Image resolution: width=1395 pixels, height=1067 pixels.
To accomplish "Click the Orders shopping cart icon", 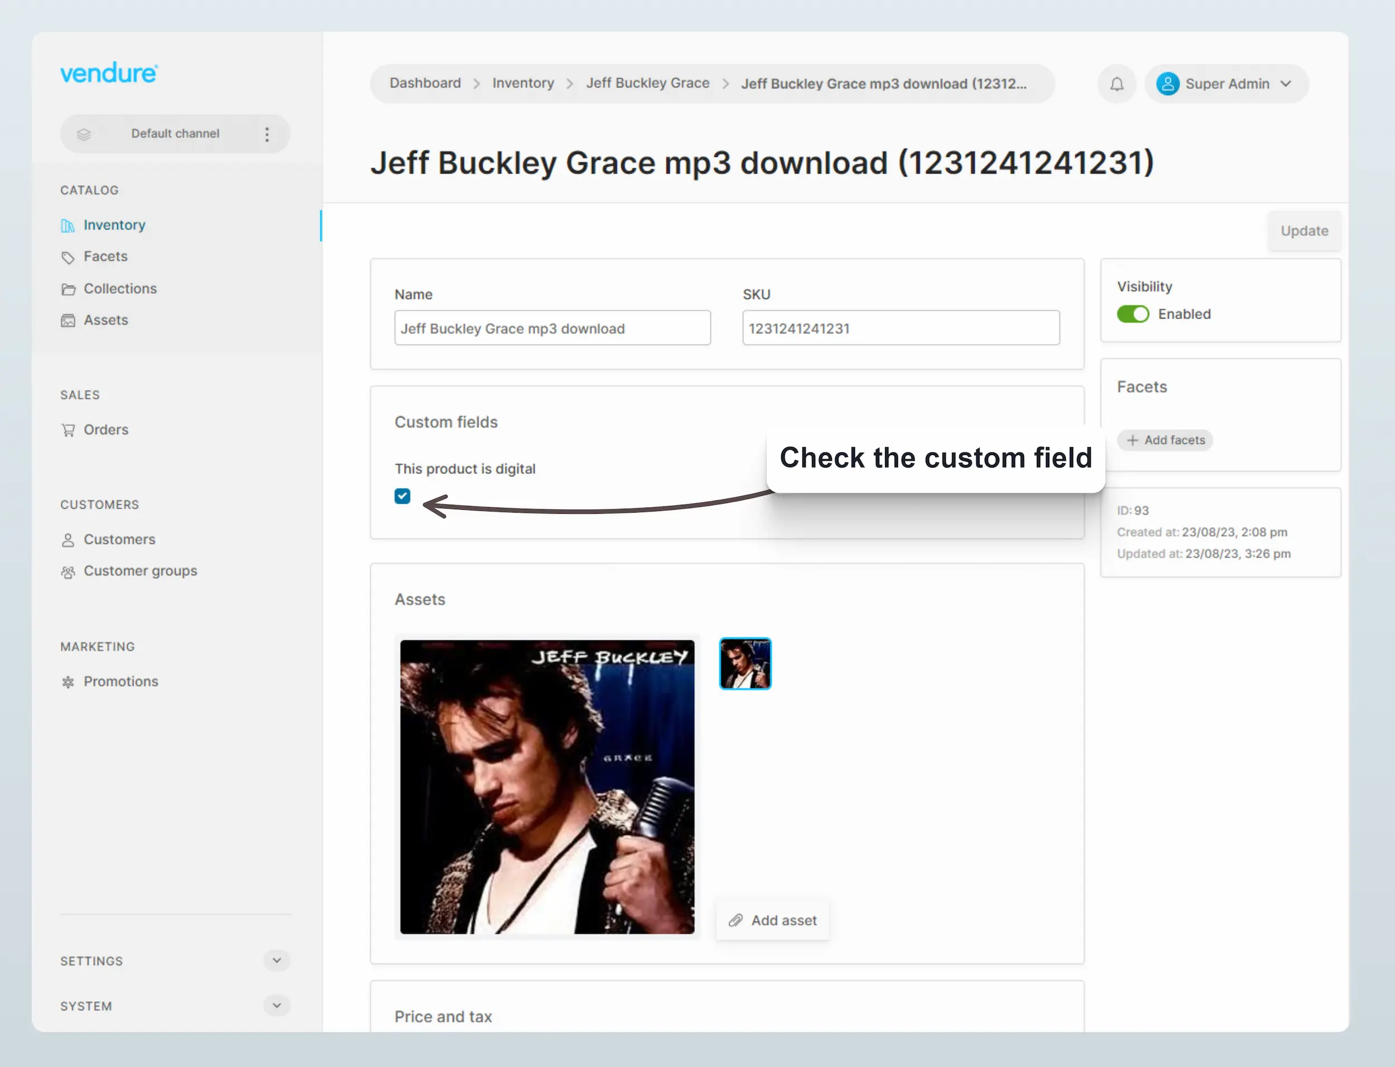I will (x=68, y=430).
